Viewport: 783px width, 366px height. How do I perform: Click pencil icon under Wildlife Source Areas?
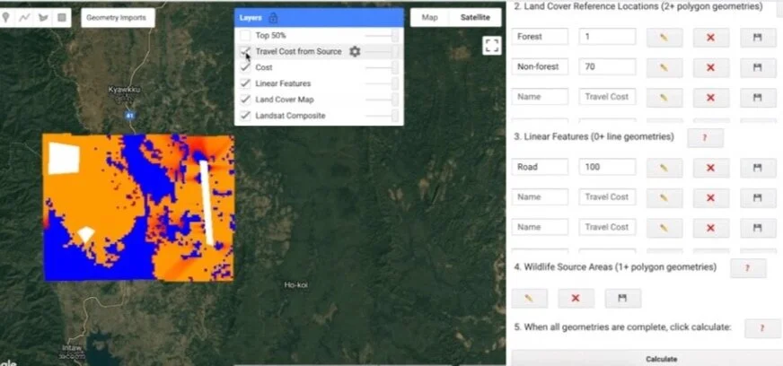coord(529,298)
